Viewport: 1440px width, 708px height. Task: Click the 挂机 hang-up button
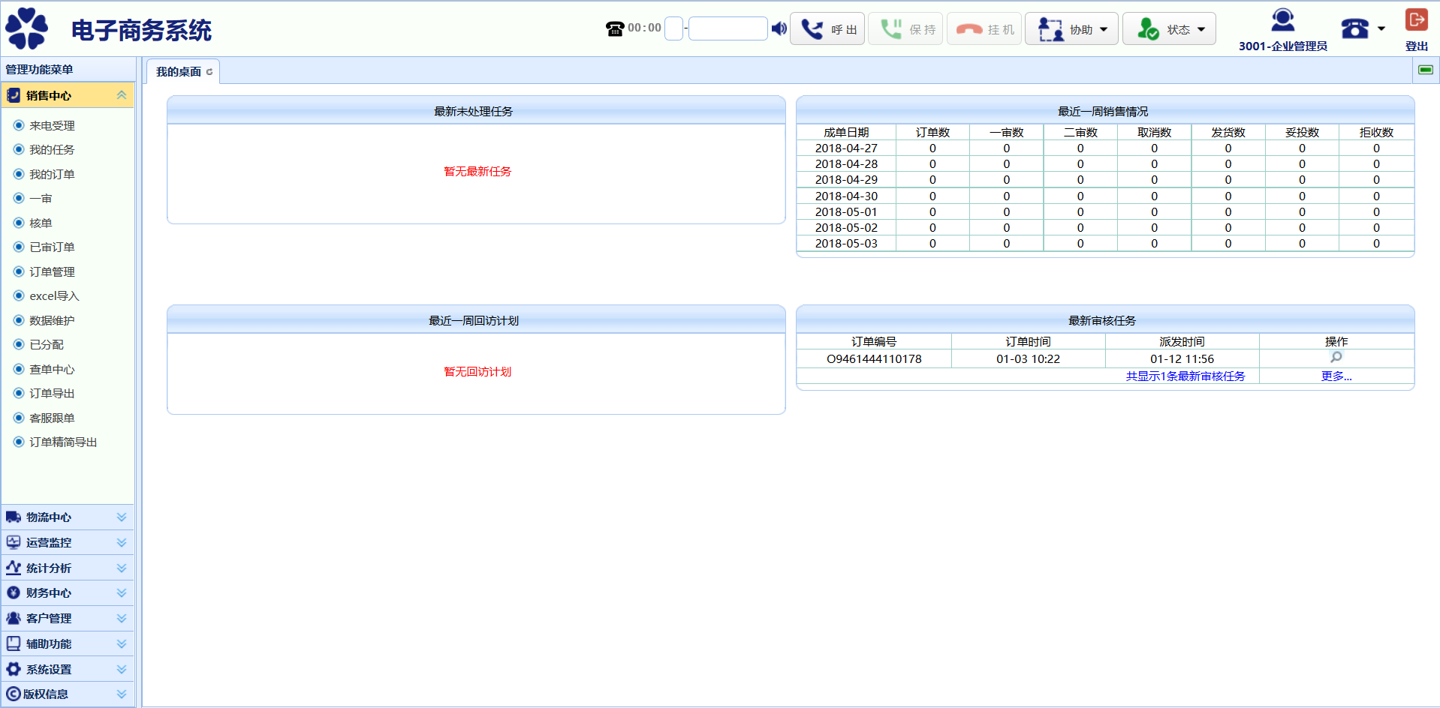point(984,29)
